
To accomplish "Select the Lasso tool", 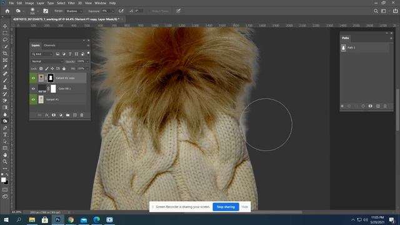I will pos(5,40).
